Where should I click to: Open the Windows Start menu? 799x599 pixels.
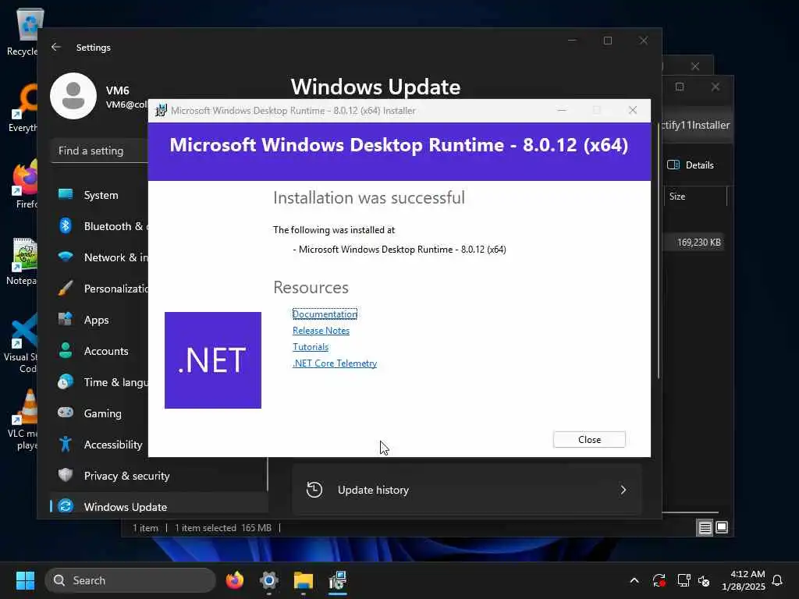point(26,580)
